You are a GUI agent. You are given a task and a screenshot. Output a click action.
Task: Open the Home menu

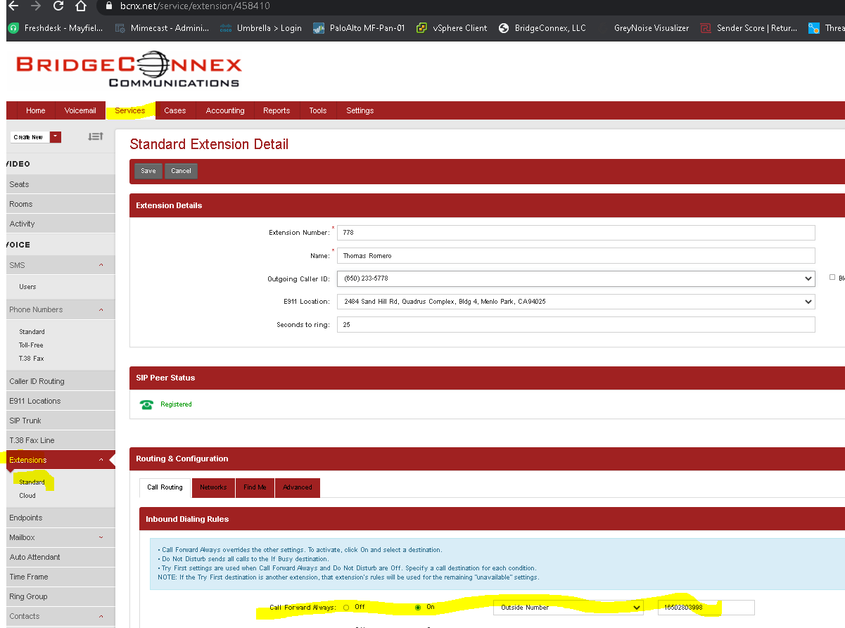[x=35, y=110]
